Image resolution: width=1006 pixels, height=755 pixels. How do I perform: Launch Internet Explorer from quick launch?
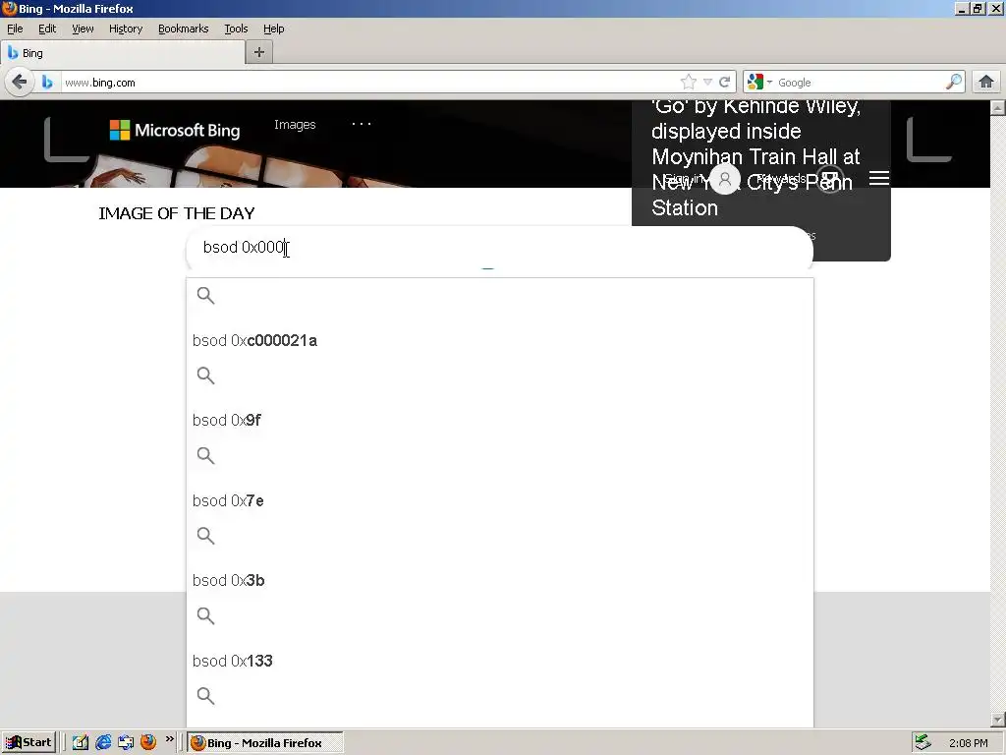[x=102, y=742]
